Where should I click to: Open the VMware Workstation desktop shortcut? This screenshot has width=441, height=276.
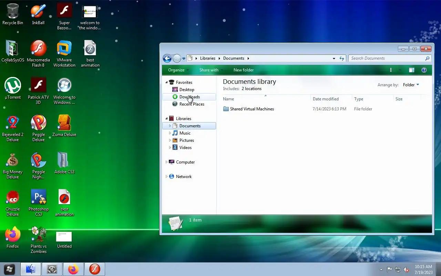point(64,53)
